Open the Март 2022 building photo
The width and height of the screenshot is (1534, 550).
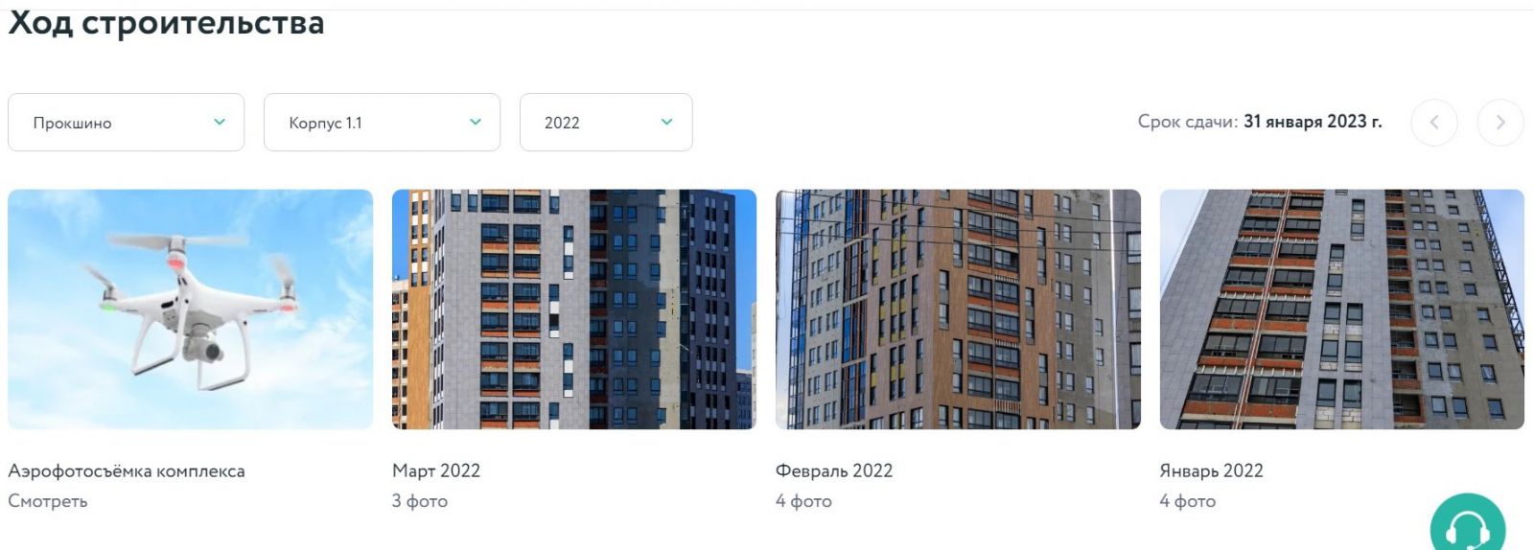(x=574, y=309)
